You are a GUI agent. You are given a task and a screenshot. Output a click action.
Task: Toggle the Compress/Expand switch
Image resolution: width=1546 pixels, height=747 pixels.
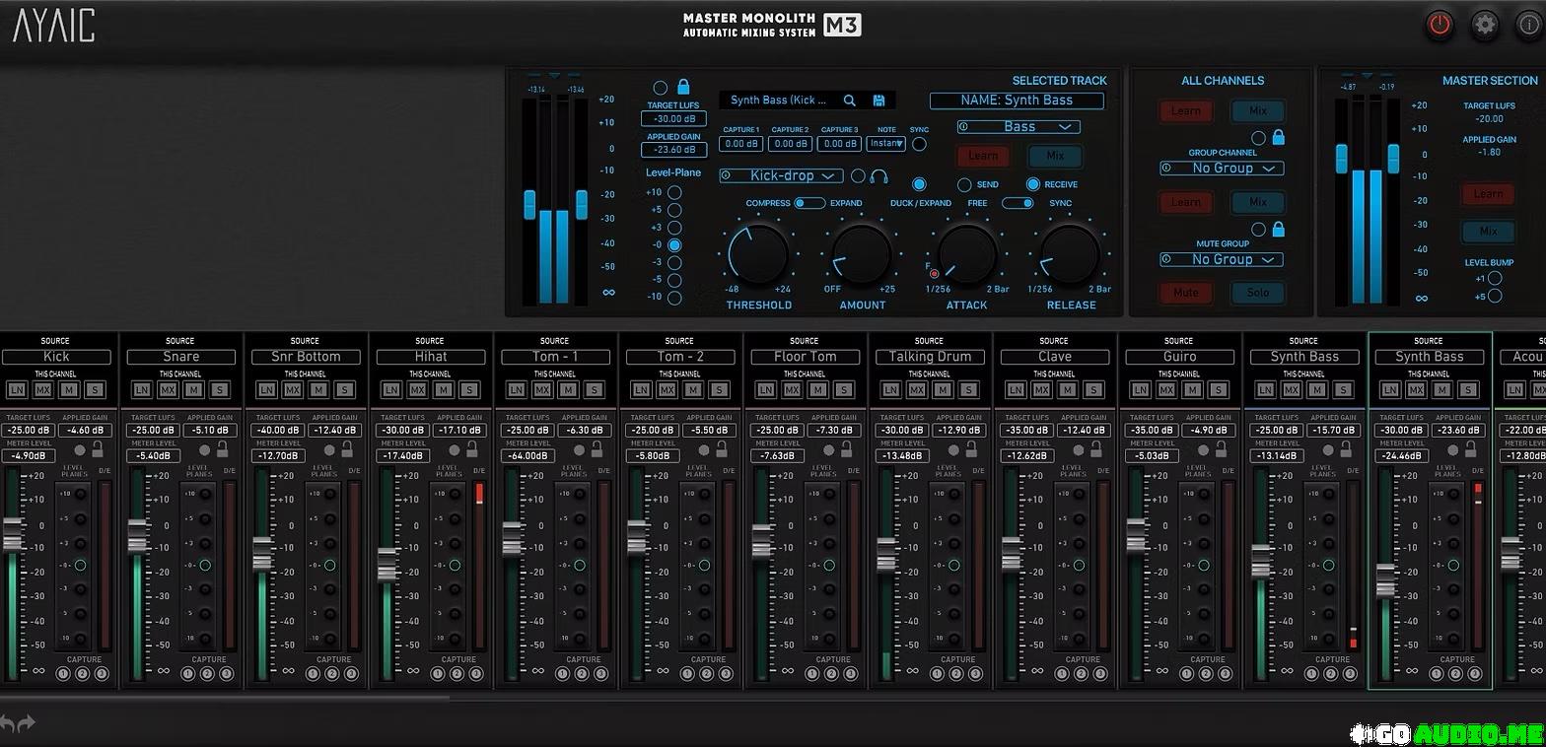(x=809, y=203)
